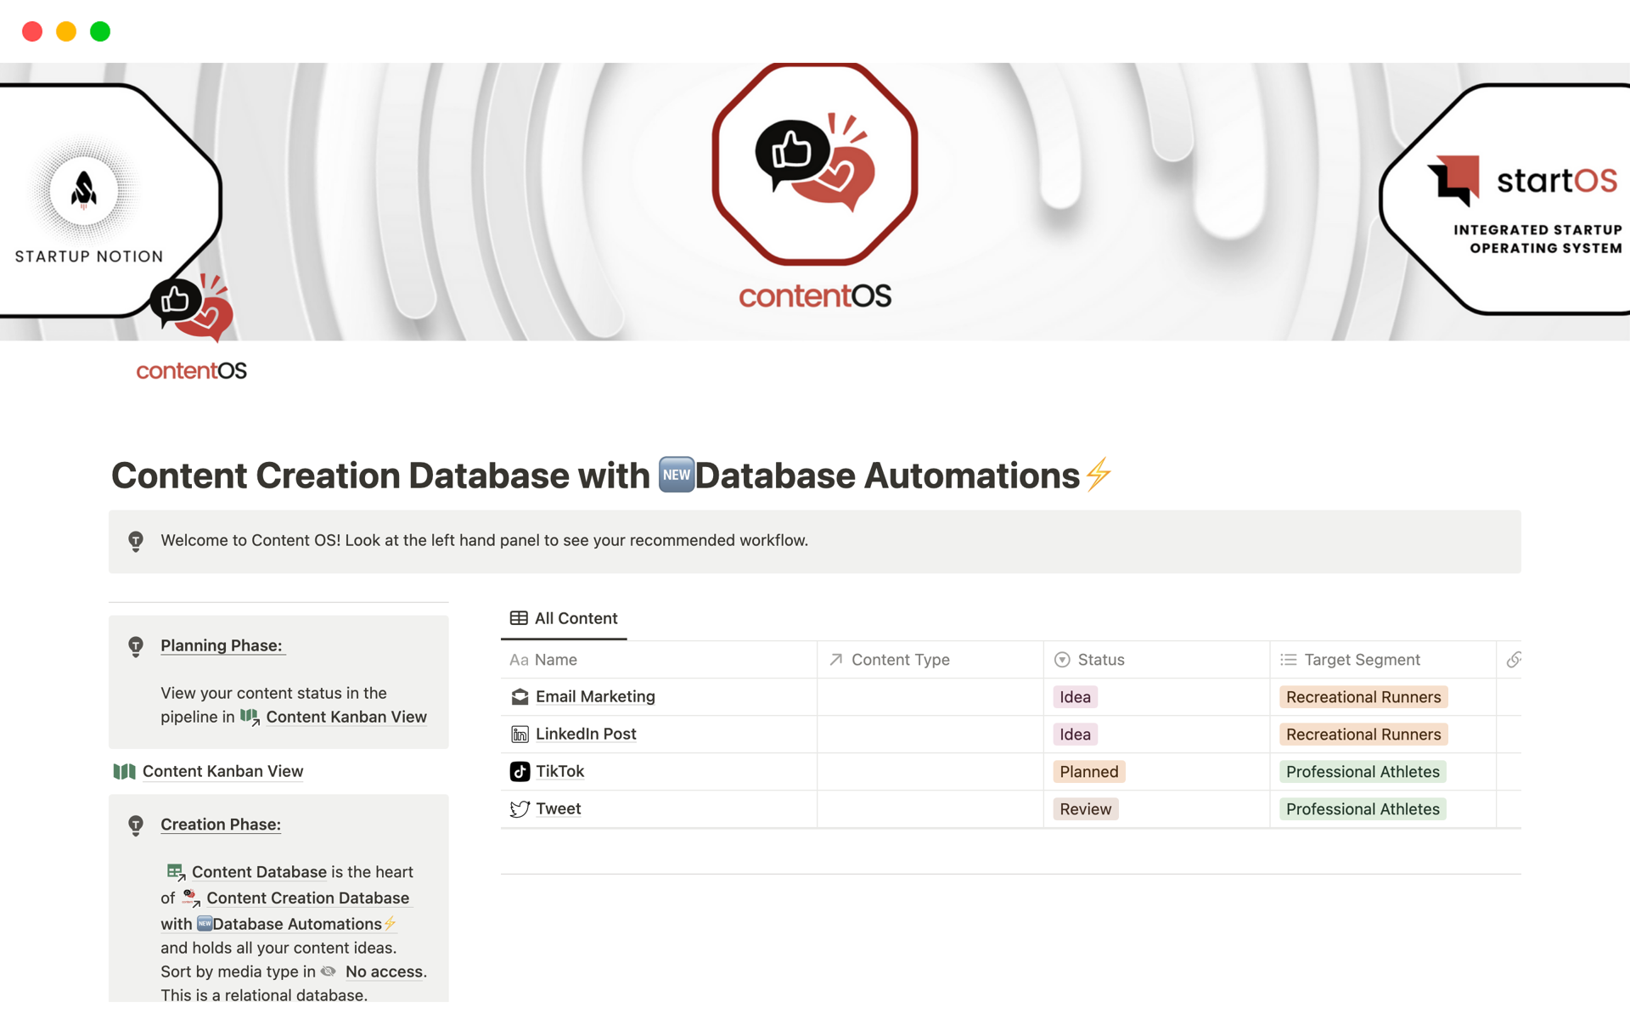
Task: Toggle the Planned status on TikTok row
Action: (1086, 770)
